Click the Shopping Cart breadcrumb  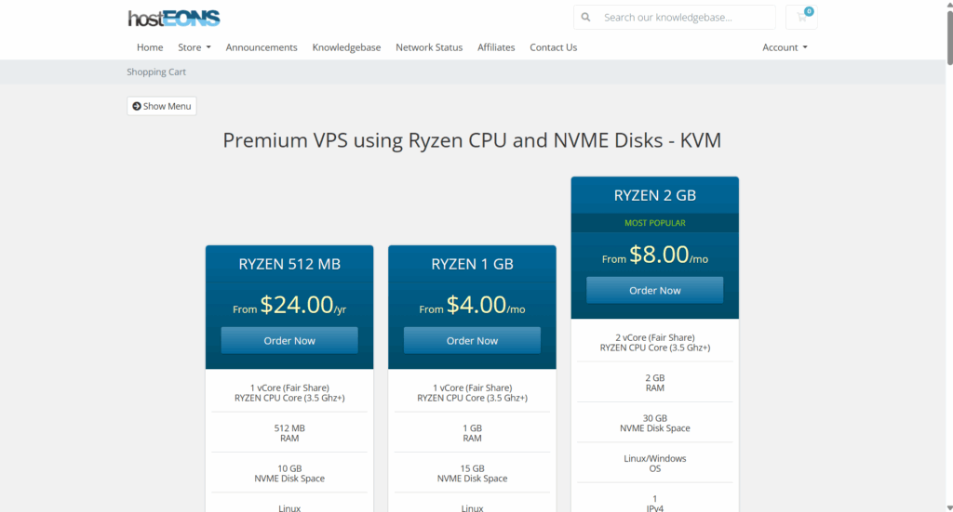tap(156, 72)
